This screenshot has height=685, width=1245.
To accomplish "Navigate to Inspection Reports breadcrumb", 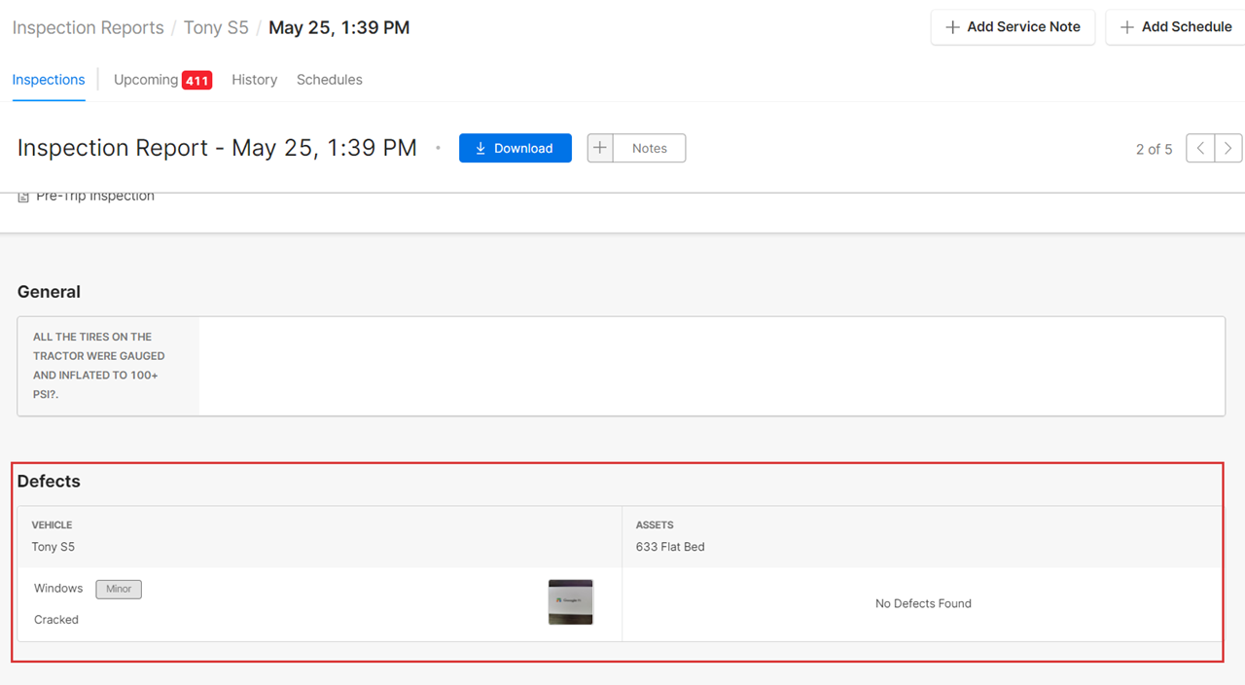I will point(88,27).
